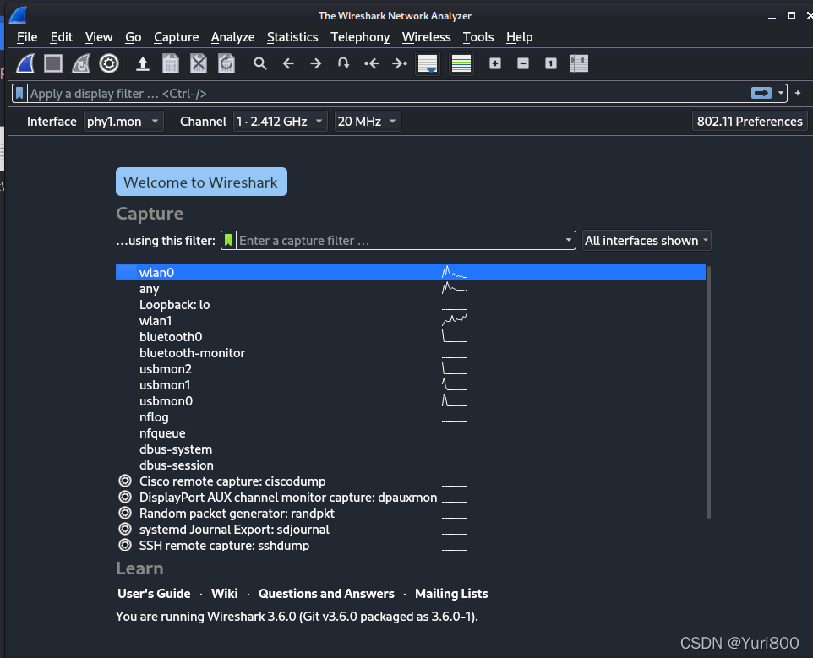Viewport: 813px width, 658px height.
Task: Toggle auto-scroll during live capture
Action: [x=428, y=63]
